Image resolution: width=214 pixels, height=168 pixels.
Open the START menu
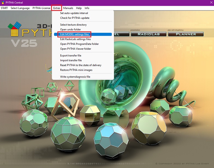tap(4, 8)
